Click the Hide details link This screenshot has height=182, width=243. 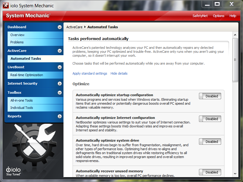point(119,73)
